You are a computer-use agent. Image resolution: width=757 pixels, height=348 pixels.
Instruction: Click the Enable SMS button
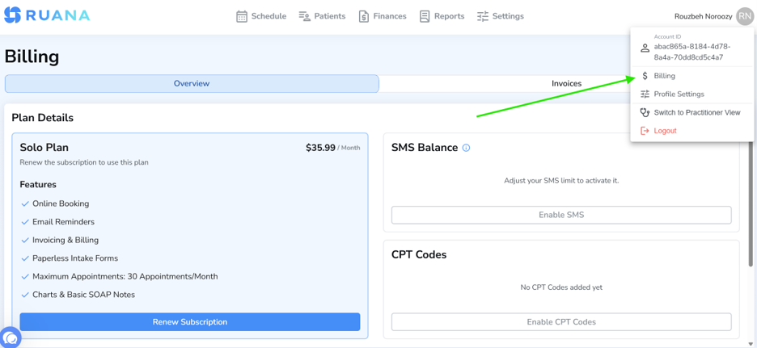561,215
